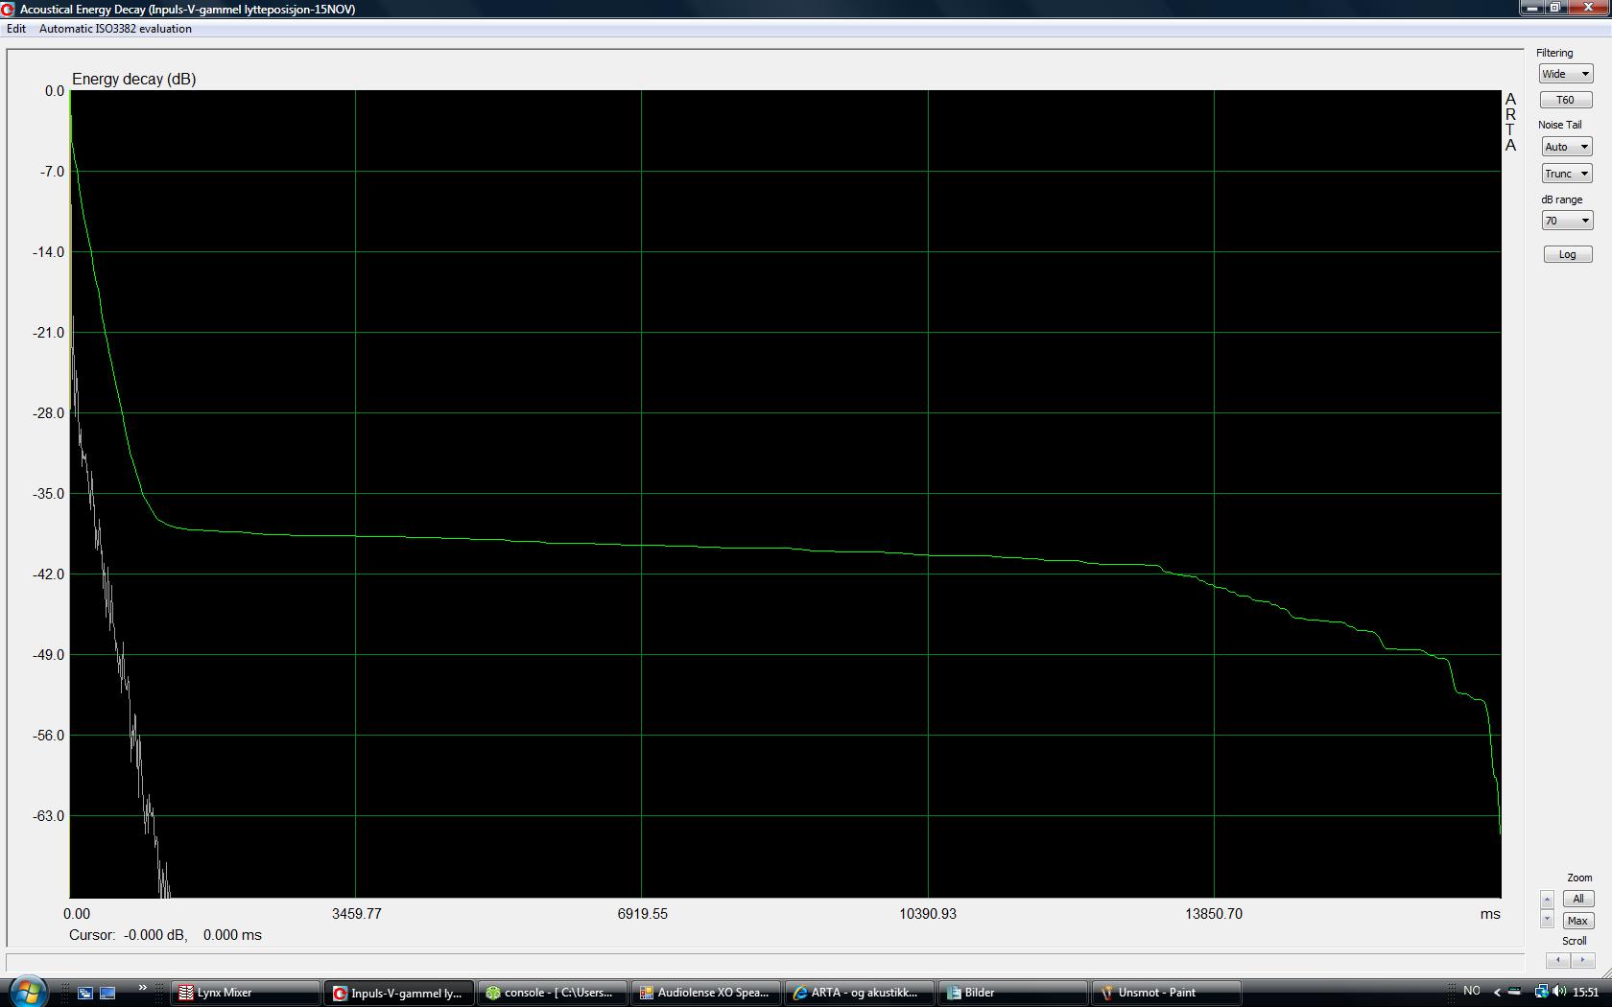Click the T60 button
Image resolution: width=1612 pixels, height=1007 pixels.
[x=1566, y=100]
